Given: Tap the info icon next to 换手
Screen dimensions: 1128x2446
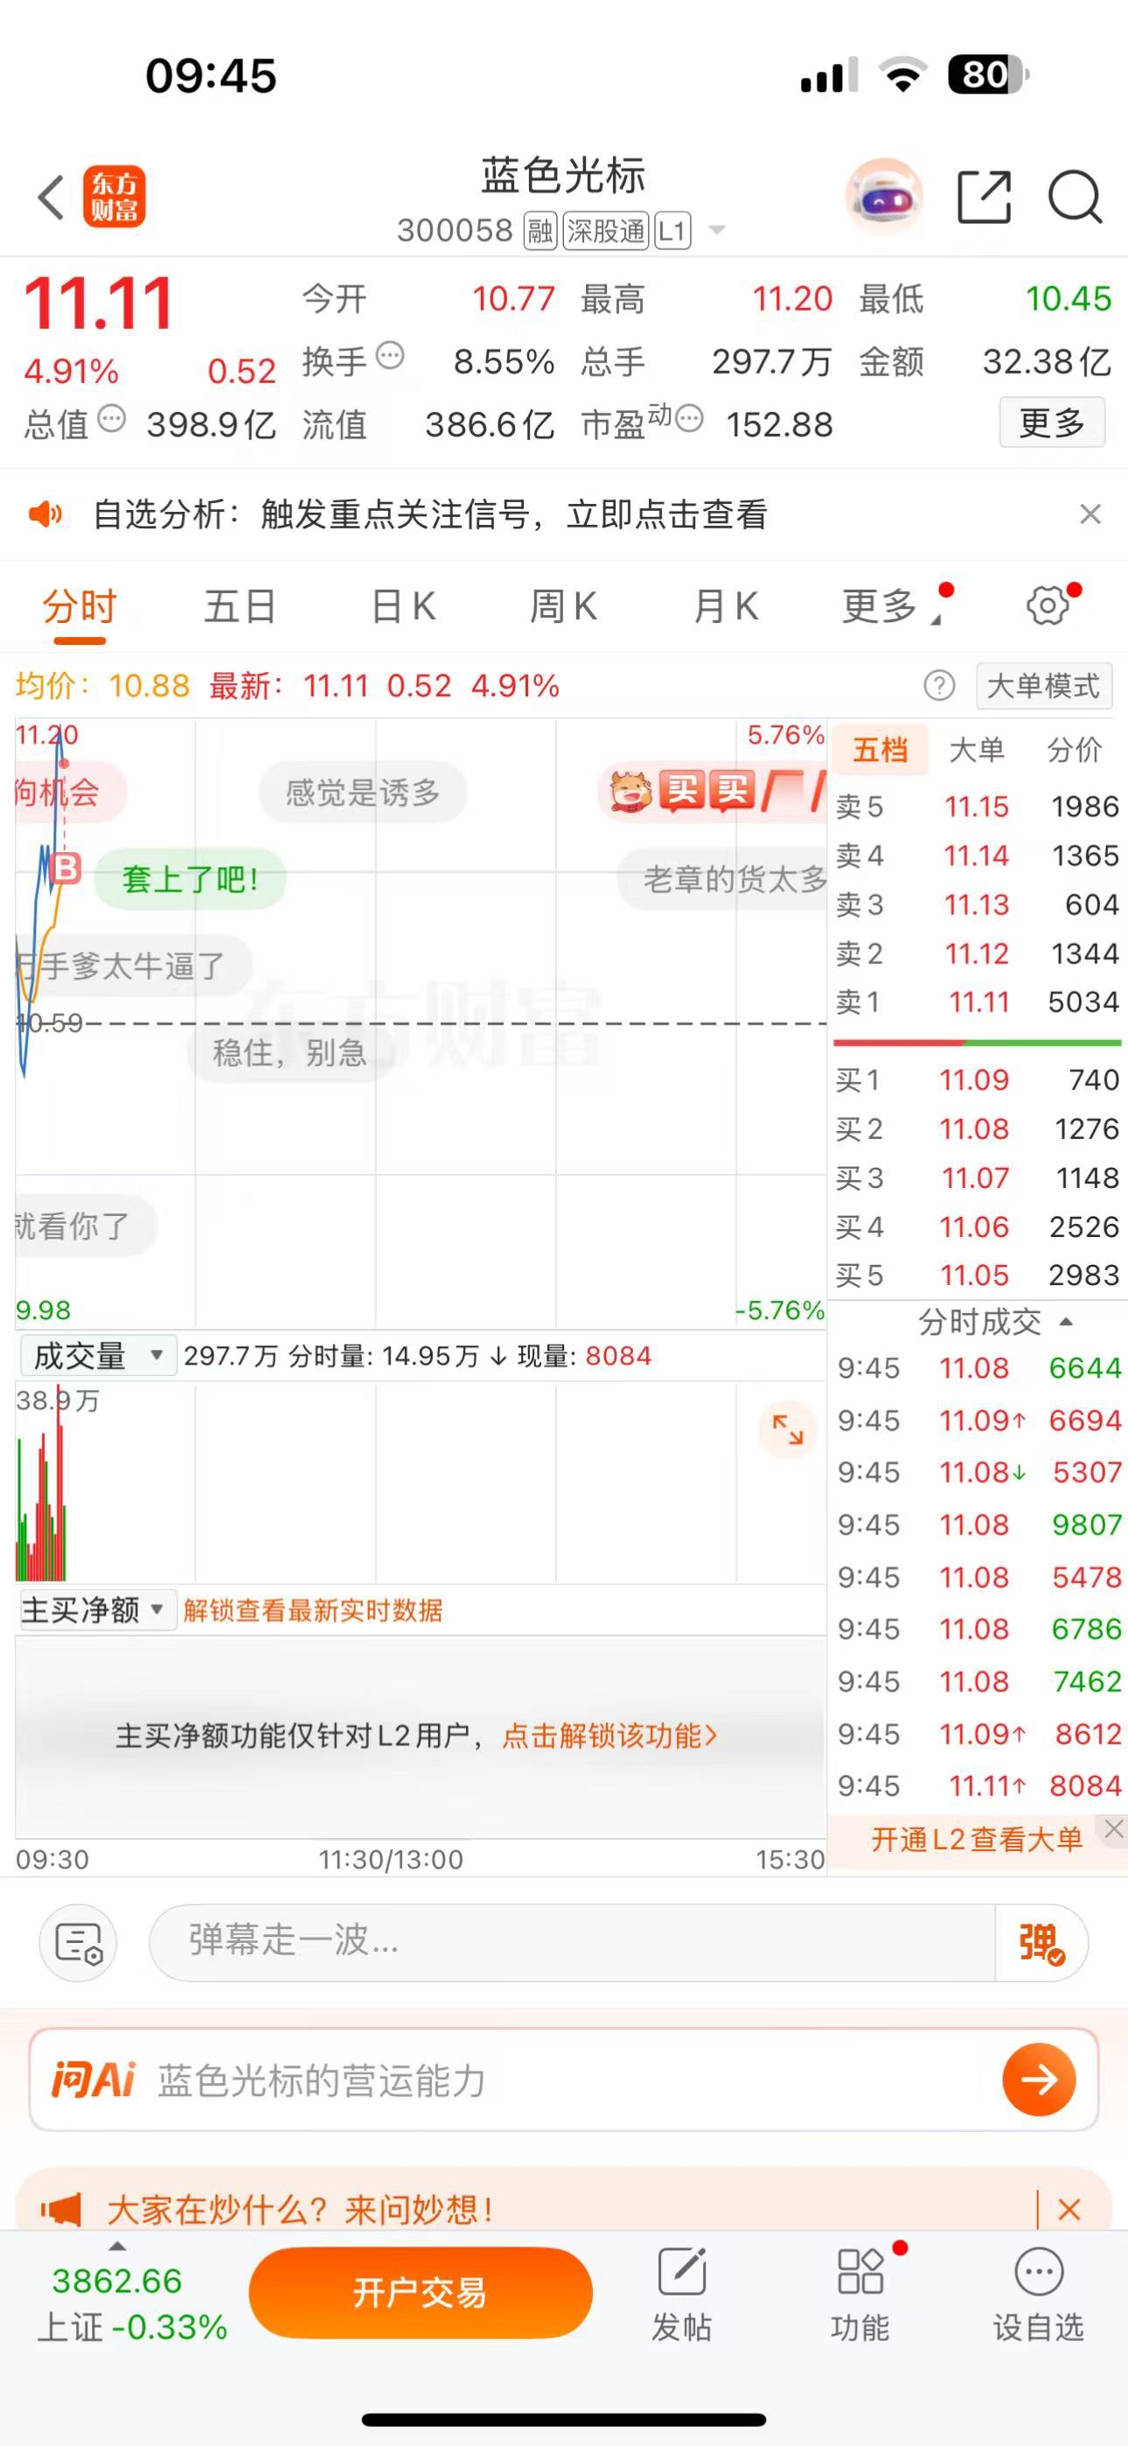Looking at the screenshot, I should 390,356.
